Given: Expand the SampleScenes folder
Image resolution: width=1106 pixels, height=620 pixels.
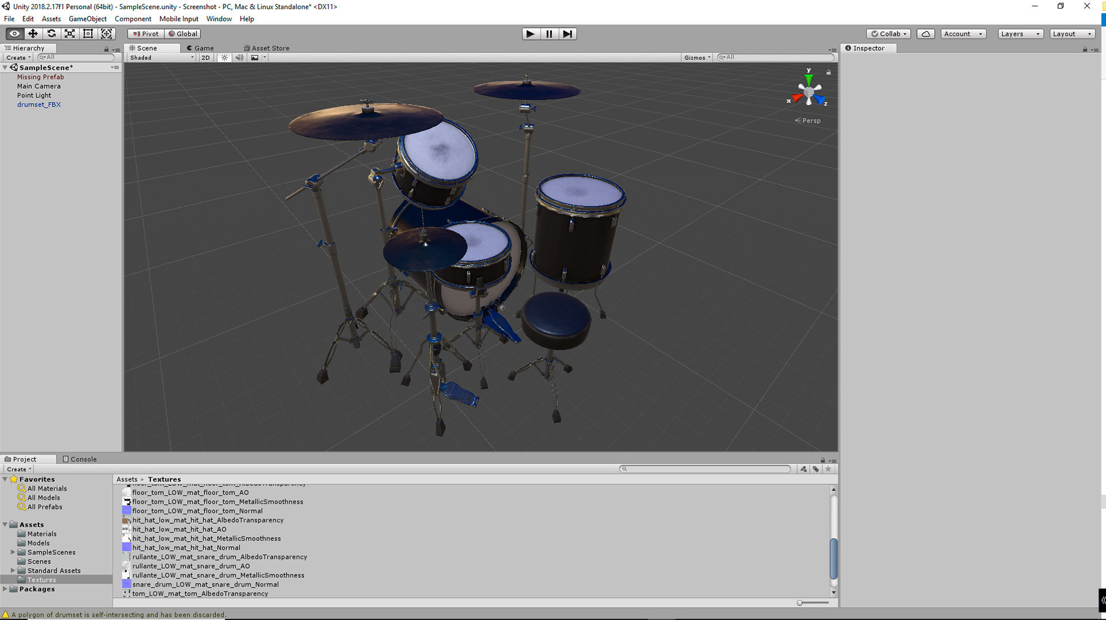Looking at the screenshot, I should pyautogui.click(x=13, y=552).
